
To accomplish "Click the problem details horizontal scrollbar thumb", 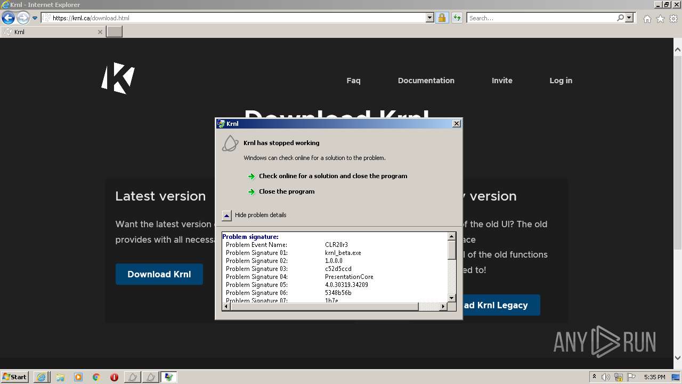I will click(x=324, y=307).
